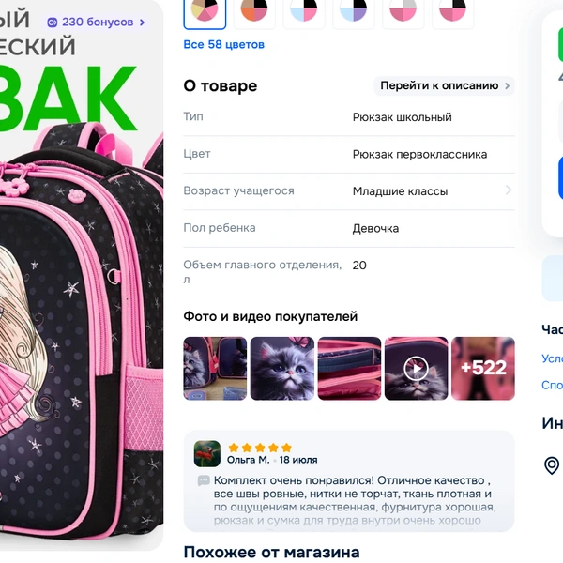Screen dimensions: 563x563
Task: Pick the light-blue-black-pink color swatch
Action: 304,12
